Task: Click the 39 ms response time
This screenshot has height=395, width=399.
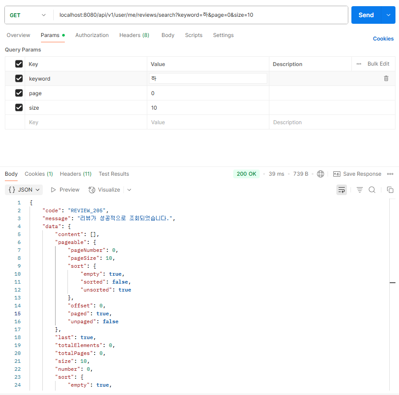Action: click(276, 174)
